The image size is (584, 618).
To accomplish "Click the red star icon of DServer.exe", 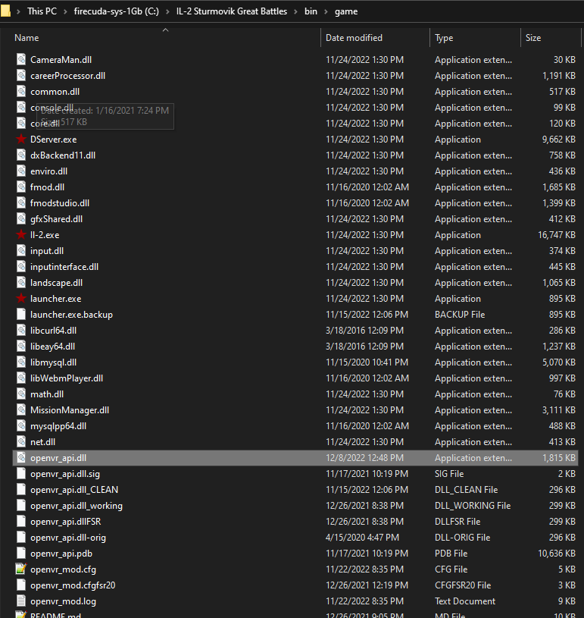I will (21, 139).
